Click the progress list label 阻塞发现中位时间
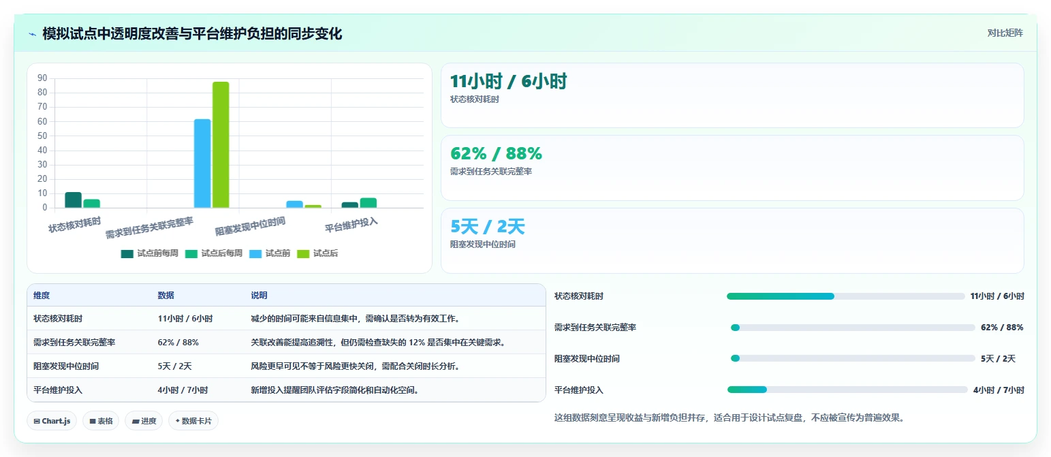 click(587, 359)
